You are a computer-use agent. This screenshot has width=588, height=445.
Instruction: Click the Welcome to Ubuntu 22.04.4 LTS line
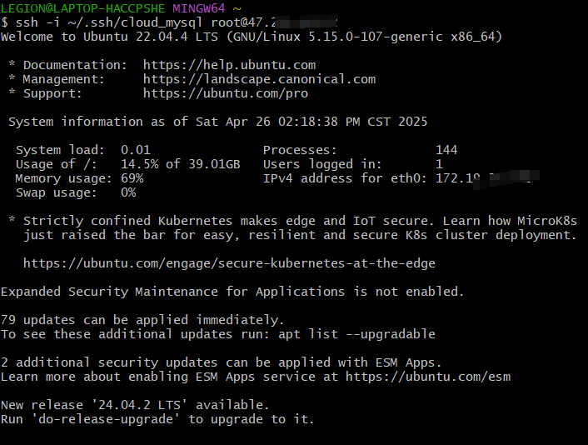252,37
